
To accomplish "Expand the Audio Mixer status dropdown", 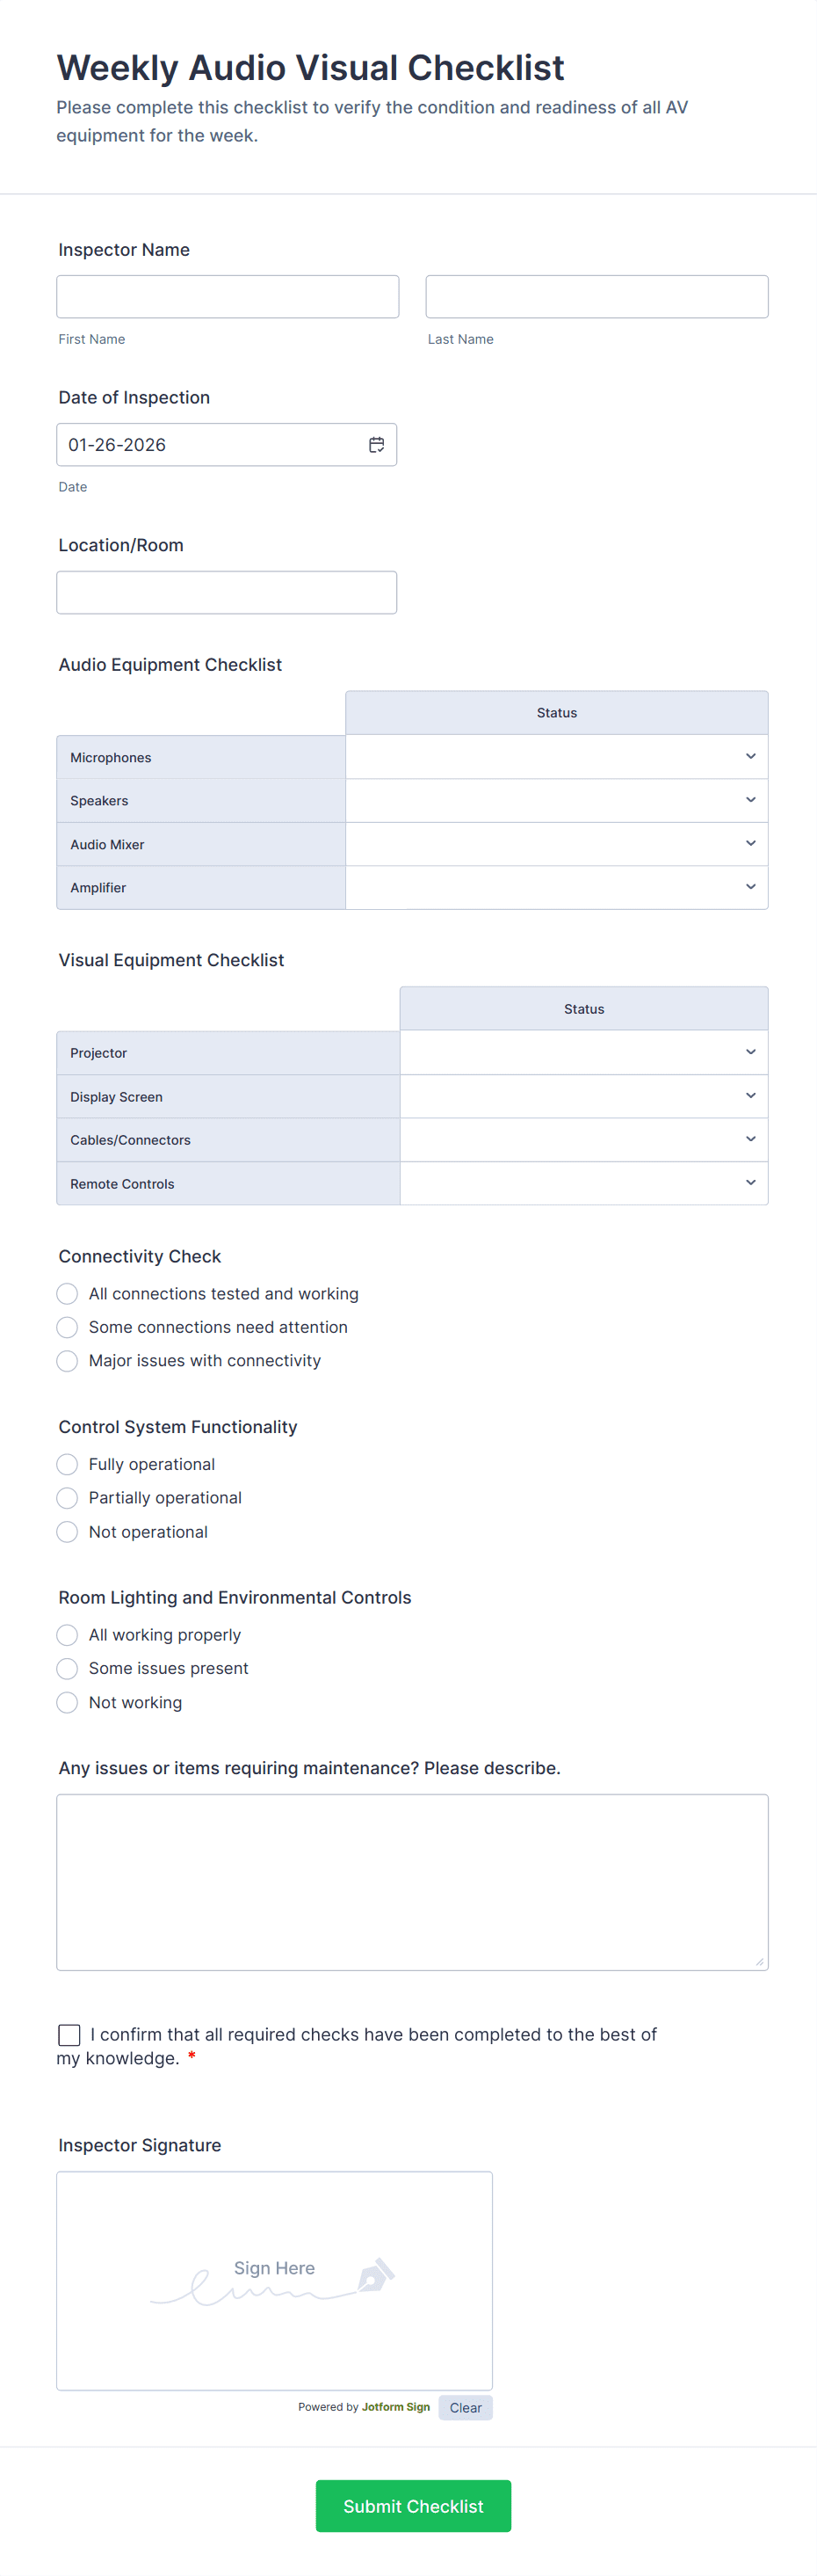I will 556,844.
